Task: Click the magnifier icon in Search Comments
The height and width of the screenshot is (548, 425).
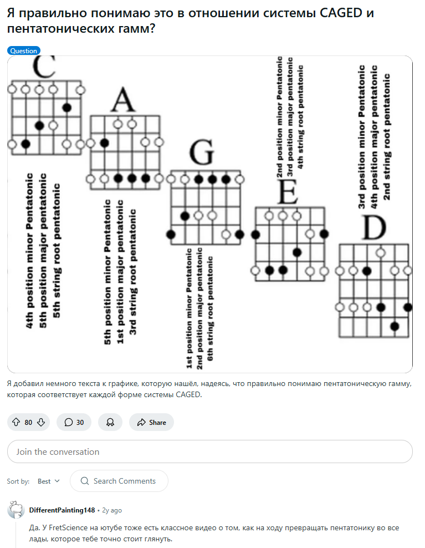Action: (x=85, y=481)
